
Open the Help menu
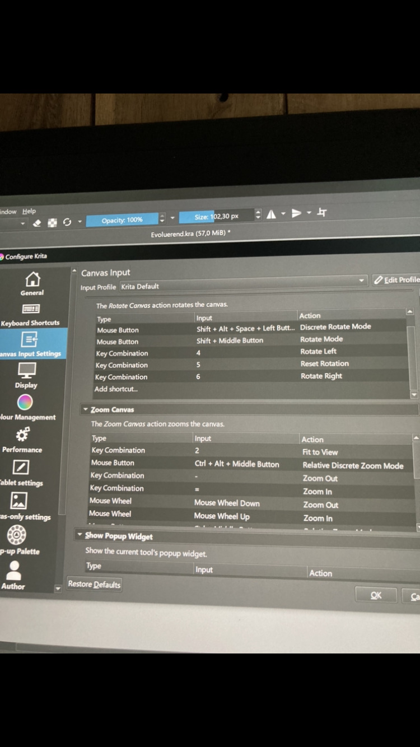click(29, 211)
